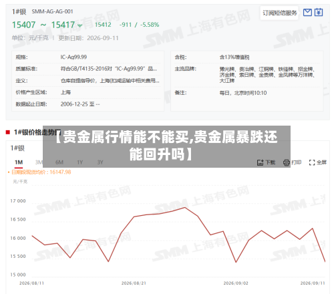Click the 数据起止日期 field label
Viewport: 334px width, 294px height.
[x=31, y=104]
